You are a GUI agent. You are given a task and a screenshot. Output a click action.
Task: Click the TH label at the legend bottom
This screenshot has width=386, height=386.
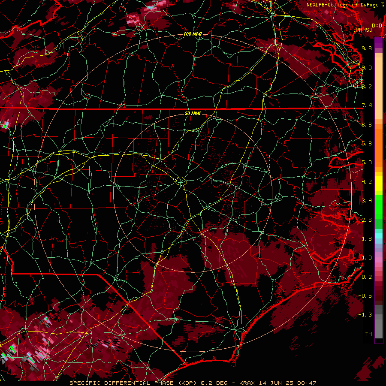(x=368, y=334)
